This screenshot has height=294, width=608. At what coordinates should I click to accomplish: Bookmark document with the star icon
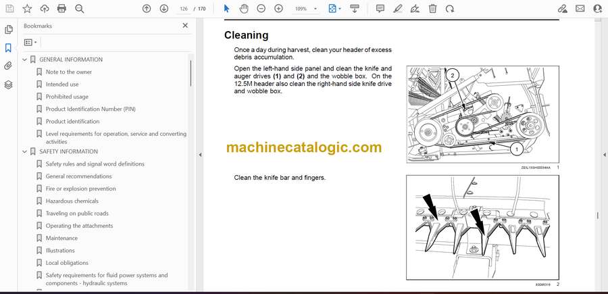[27, 9]
